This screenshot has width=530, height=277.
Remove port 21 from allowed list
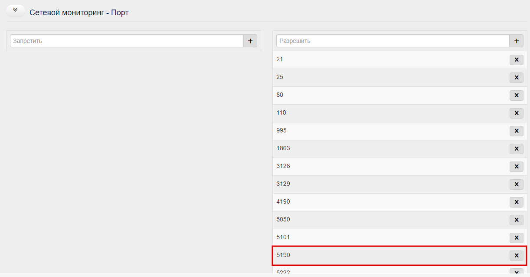(516, 60)
